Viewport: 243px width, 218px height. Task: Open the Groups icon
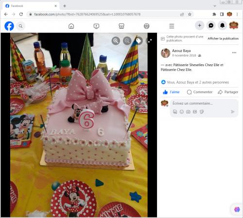[x=147, y=26]
